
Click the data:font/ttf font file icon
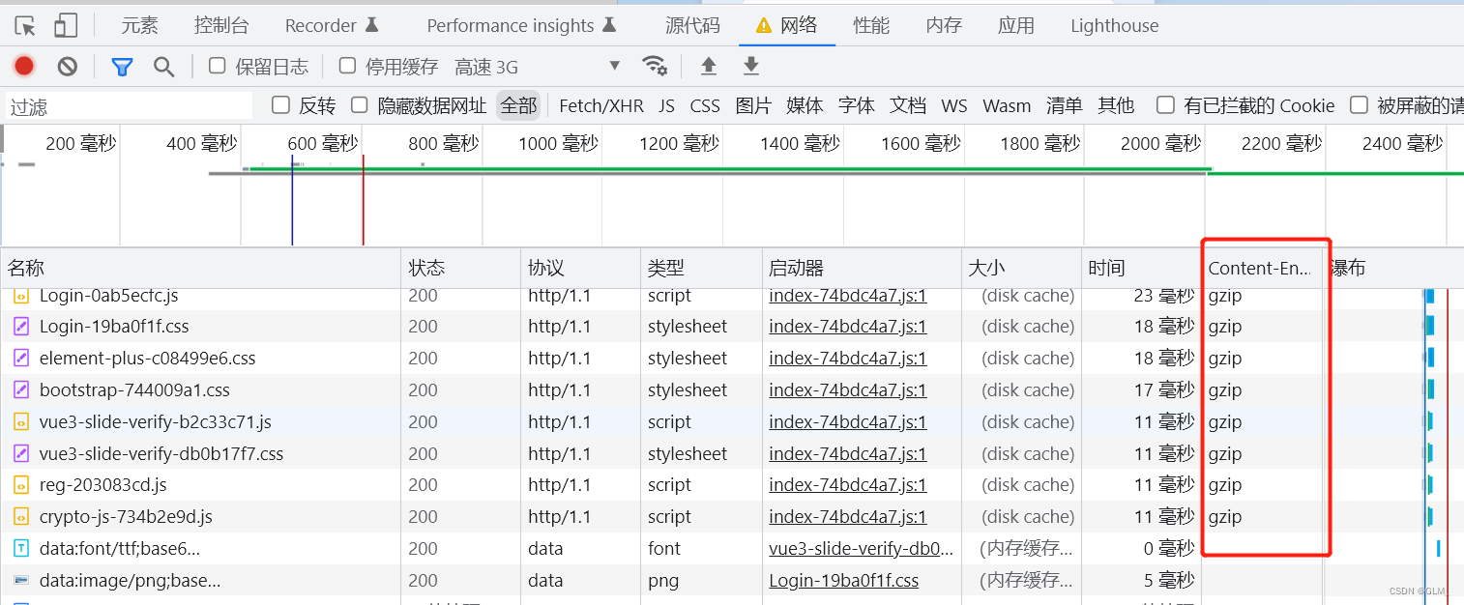(21, 549)
